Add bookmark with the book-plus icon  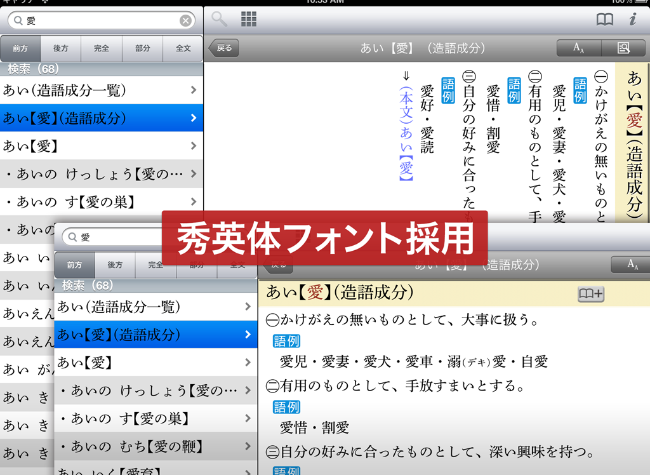click(x=590, y=294)
